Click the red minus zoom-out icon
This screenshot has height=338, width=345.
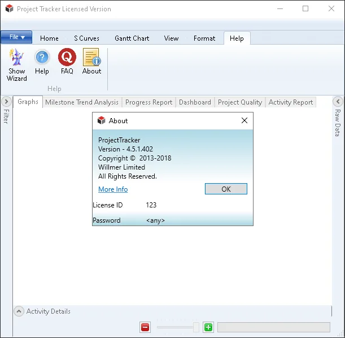point(145,327)
